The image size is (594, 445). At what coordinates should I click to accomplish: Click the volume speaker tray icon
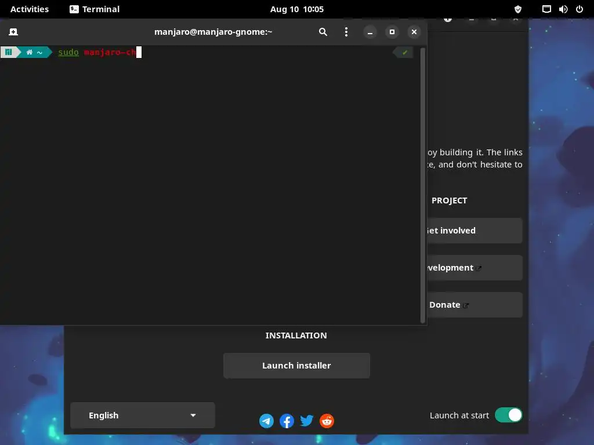[563, 9]
